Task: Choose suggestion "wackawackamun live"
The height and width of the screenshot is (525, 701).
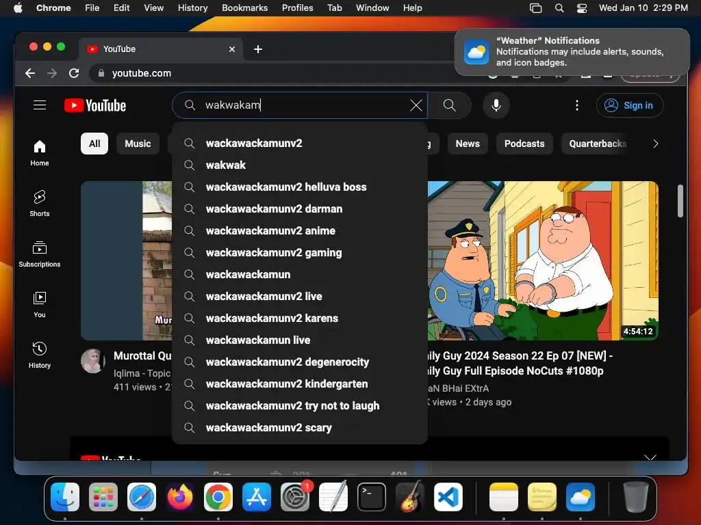Action: pyautogui.click(x=300, y=340)
